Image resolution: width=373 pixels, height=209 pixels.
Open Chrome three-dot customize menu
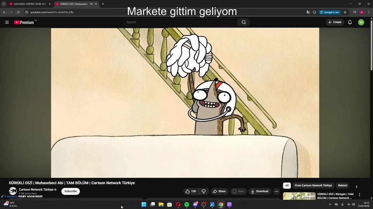369,12
